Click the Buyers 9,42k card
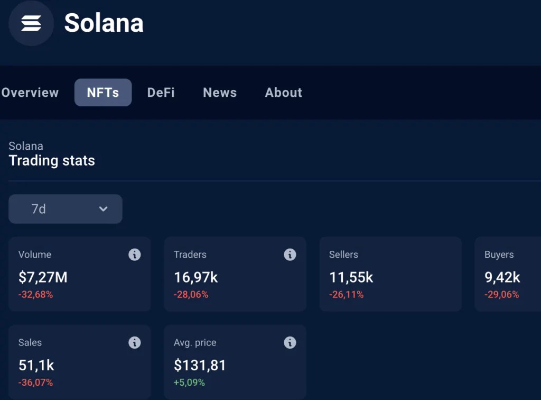Image resolution: width=541 pixels, height=400 pixels. pos(508,274)
